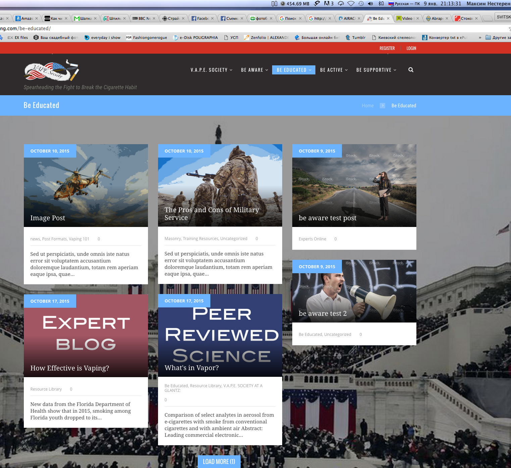Open Другие закладки bookmarks folder
The image size is (511, 468).
tap(498, 38)
